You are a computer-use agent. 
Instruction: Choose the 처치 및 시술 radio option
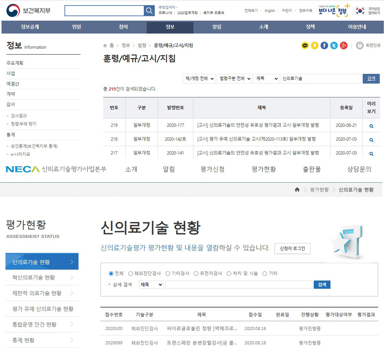pos(229,274)
